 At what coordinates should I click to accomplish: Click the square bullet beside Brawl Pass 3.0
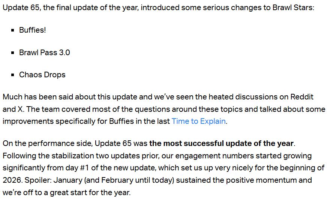13,53
